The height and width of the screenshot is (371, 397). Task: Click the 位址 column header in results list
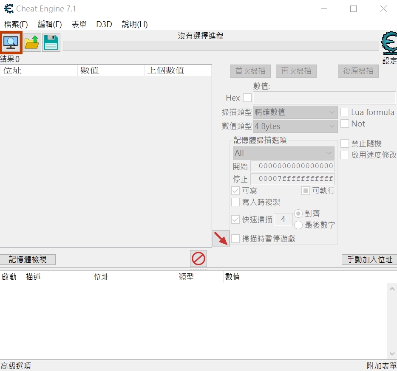click(39, 70)
